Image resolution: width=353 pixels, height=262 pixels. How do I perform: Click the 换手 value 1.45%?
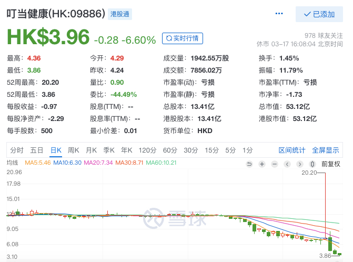[289, 58]
